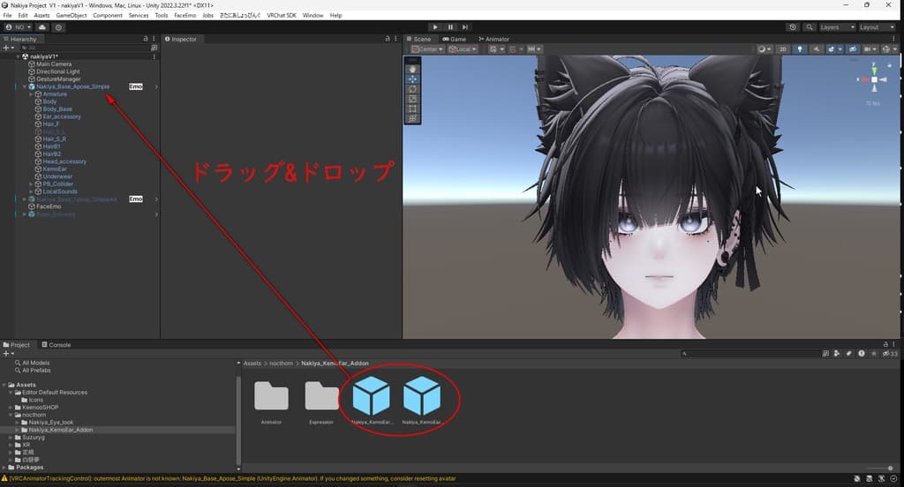Toggle scene audio button
904x487 pixels.
816,49
